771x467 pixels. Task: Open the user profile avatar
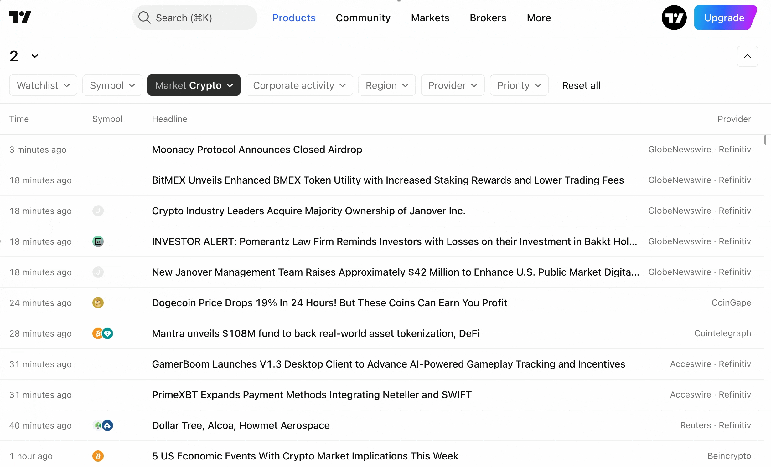point(674,18)
